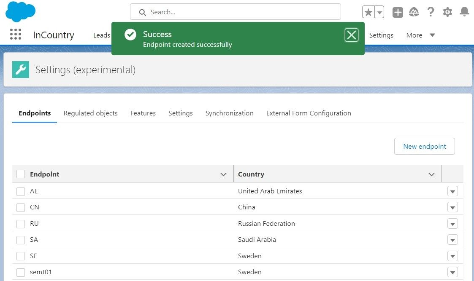This screenshot has width=474, height=281.
Task: Dismiss the Success notification
Action: tap(352, 35)
